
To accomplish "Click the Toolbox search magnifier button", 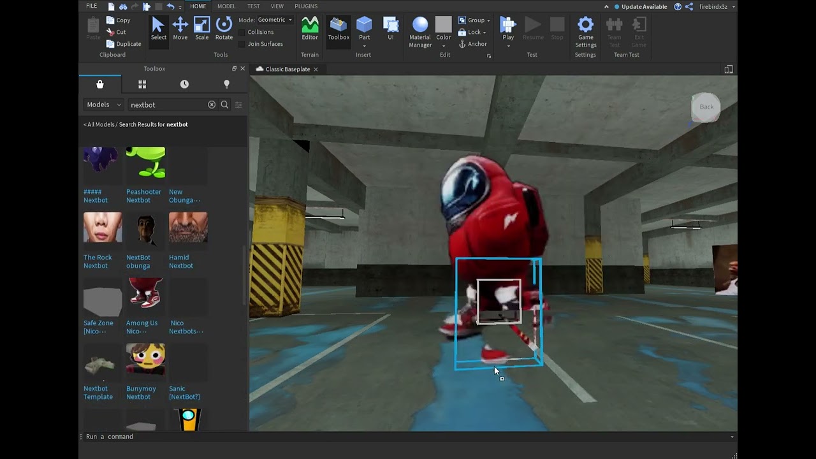I will tap(224, 105).
